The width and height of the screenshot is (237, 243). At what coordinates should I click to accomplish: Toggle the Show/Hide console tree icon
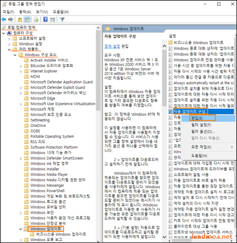point(27,19)
